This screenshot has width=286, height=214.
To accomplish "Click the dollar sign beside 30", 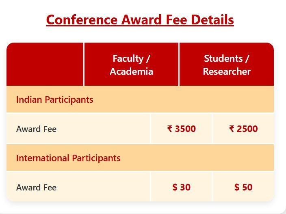I will pyautogui.click(x=175, y=187).
